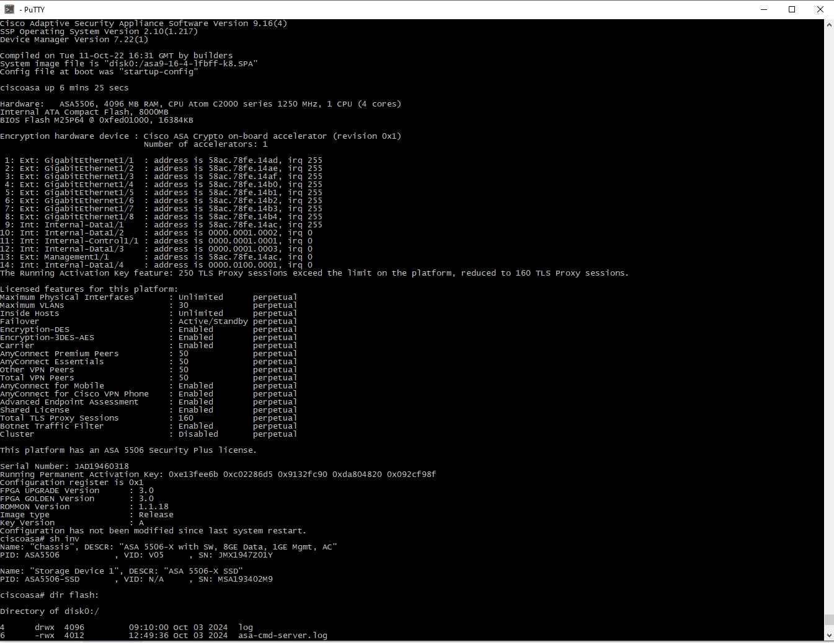This screenshot has width=834, height=643.
Task: Click the "Licensed features for this platform:" heading
Action: [89, 289]
